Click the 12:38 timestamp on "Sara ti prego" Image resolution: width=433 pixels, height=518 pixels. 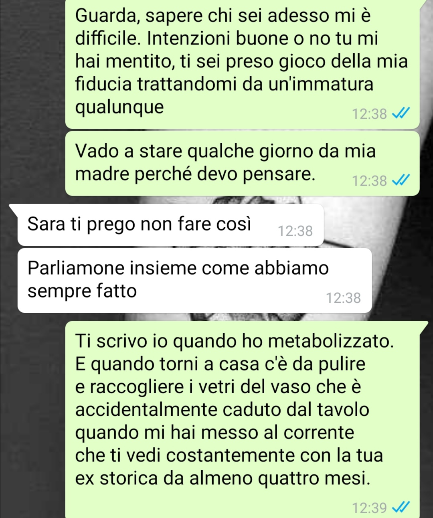coord(295,231)
